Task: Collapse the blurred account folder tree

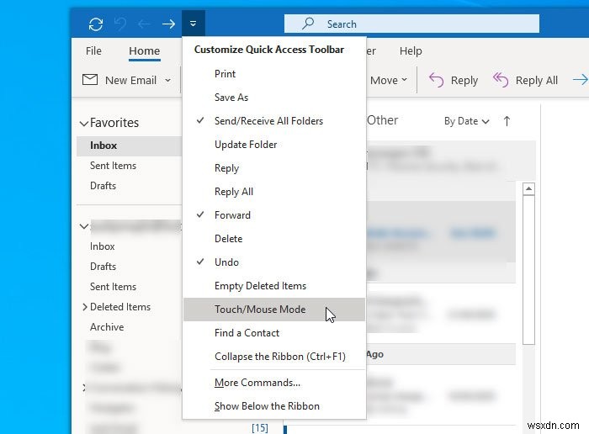Action: click(x=84, y=226)
